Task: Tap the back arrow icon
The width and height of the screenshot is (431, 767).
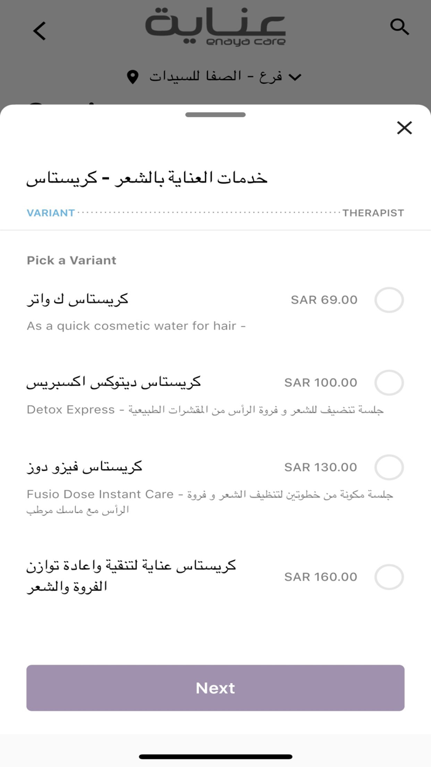Action: (x=39, y=30)
